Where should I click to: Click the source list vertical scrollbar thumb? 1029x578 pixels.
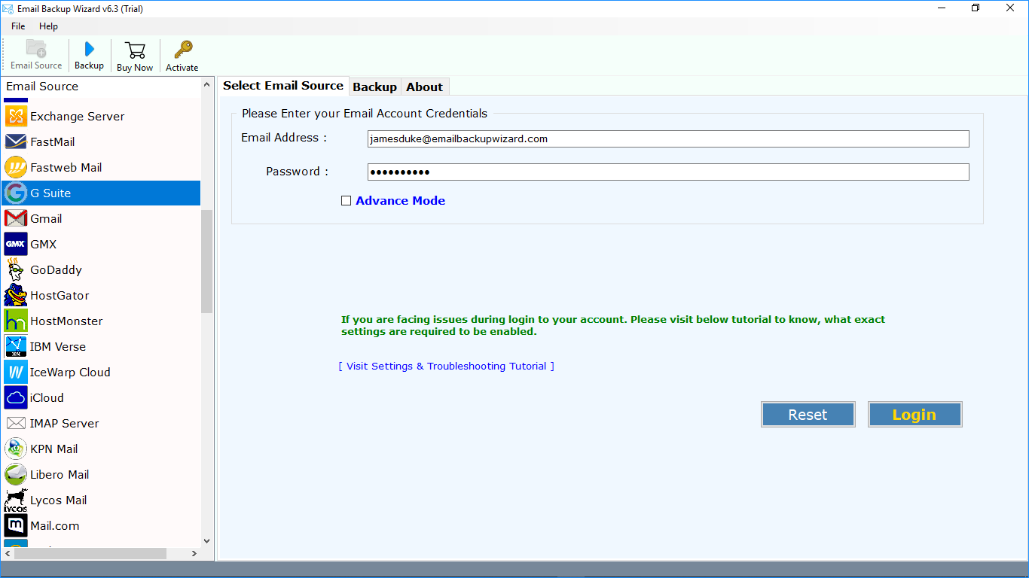coord(207,261)
